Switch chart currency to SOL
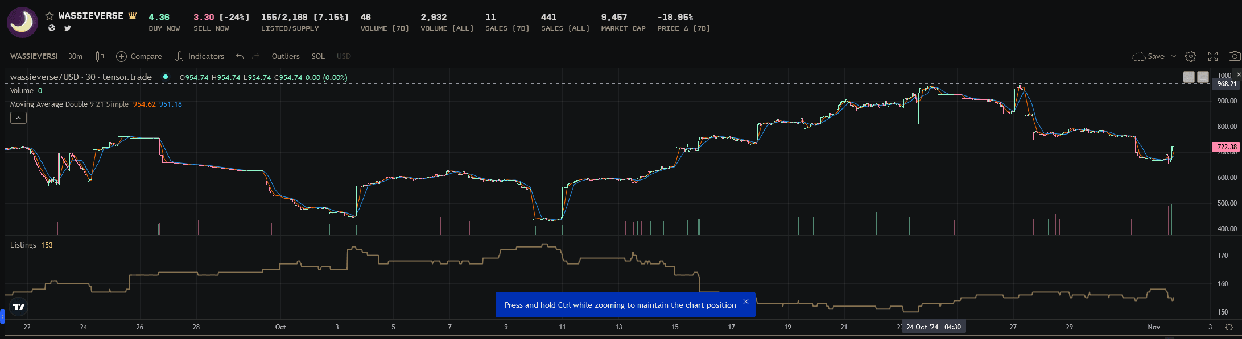Screen dimensions: 1242x339 tap(318, 56)
